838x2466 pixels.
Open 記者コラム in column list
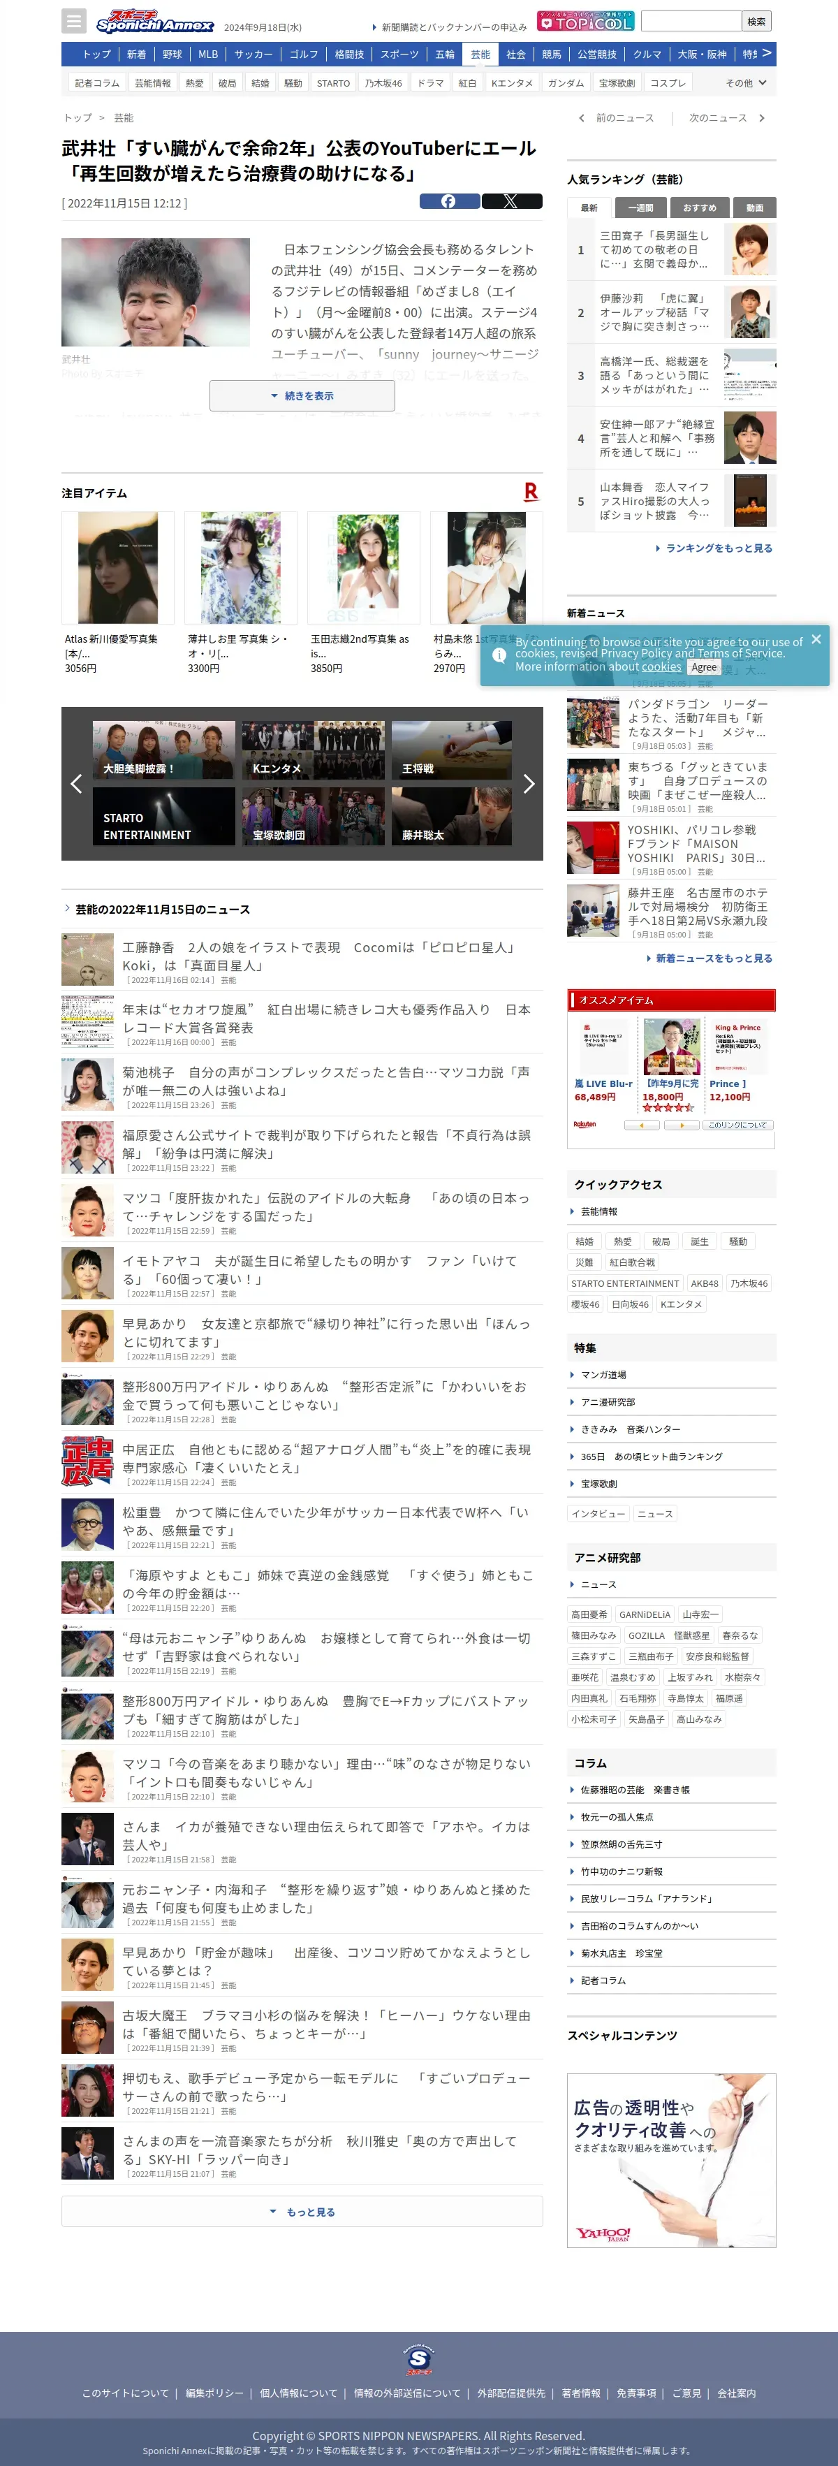tap(603, 1980)
